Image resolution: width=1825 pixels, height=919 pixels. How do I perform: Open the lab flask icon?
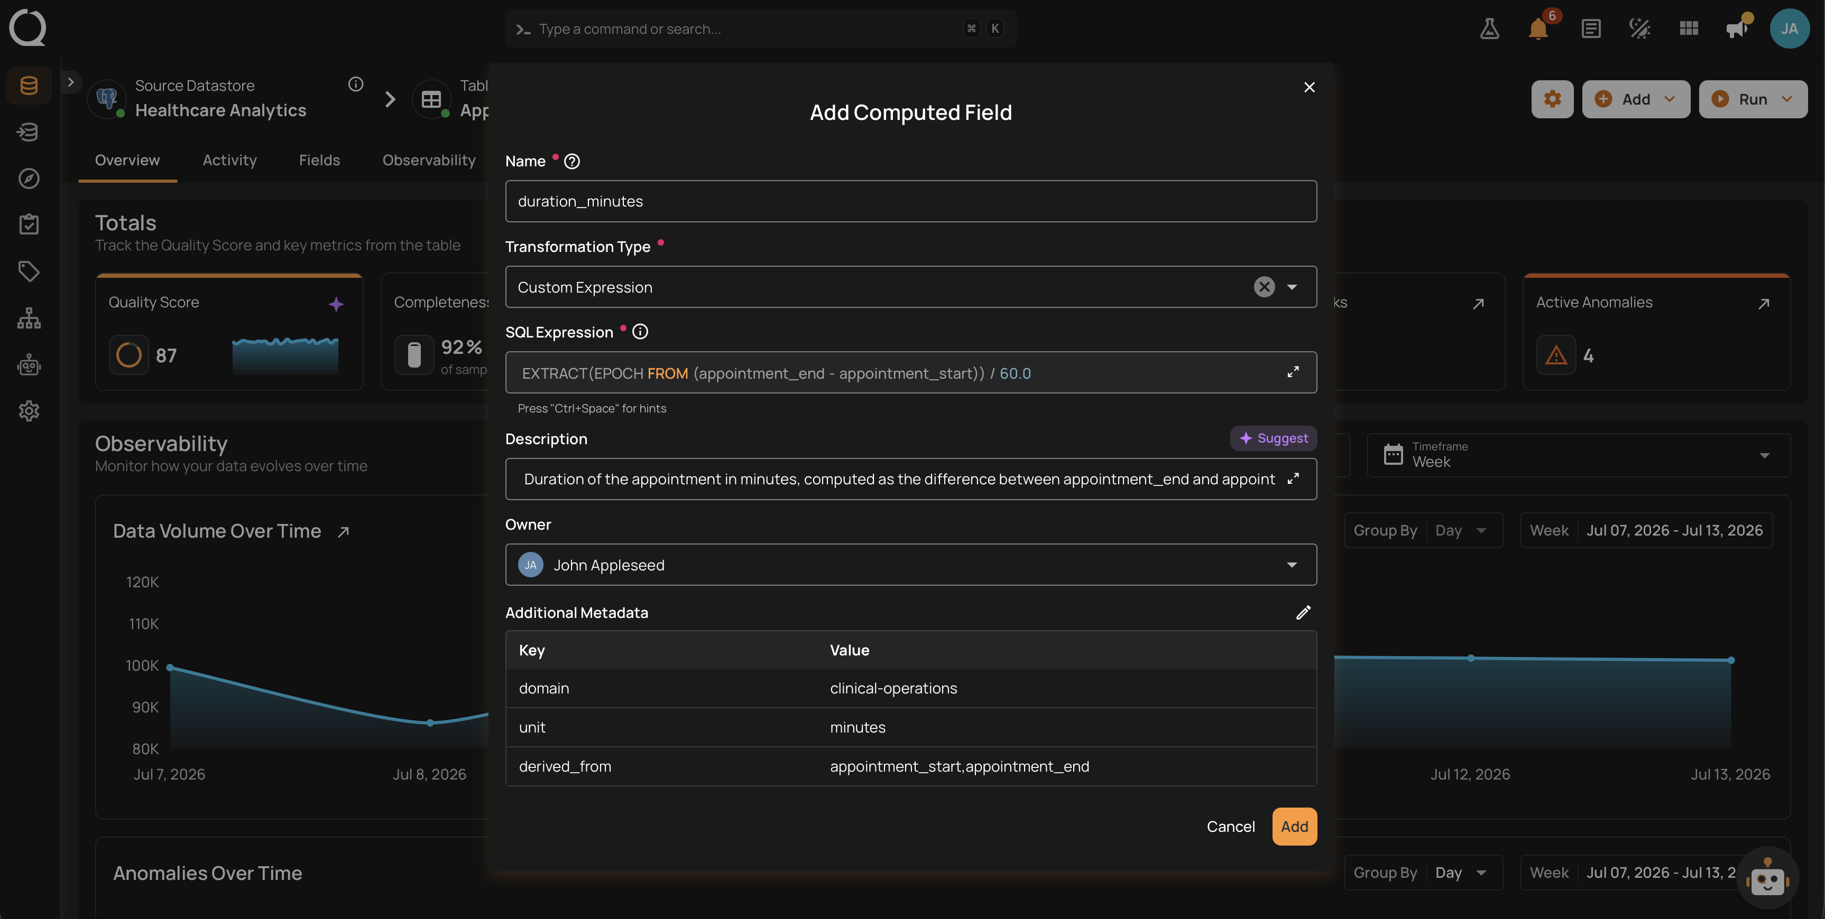click(1489, 29)
